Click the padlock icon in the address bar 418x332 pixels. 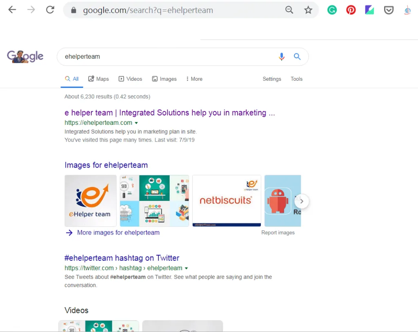coord(73,10)
